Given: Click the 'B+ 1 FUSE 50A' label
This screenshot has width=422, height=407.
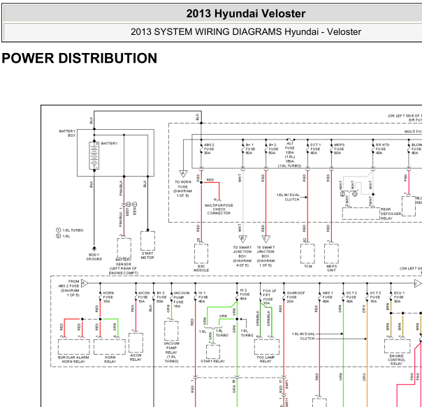Looking at the screenshot, I should 250,149.
